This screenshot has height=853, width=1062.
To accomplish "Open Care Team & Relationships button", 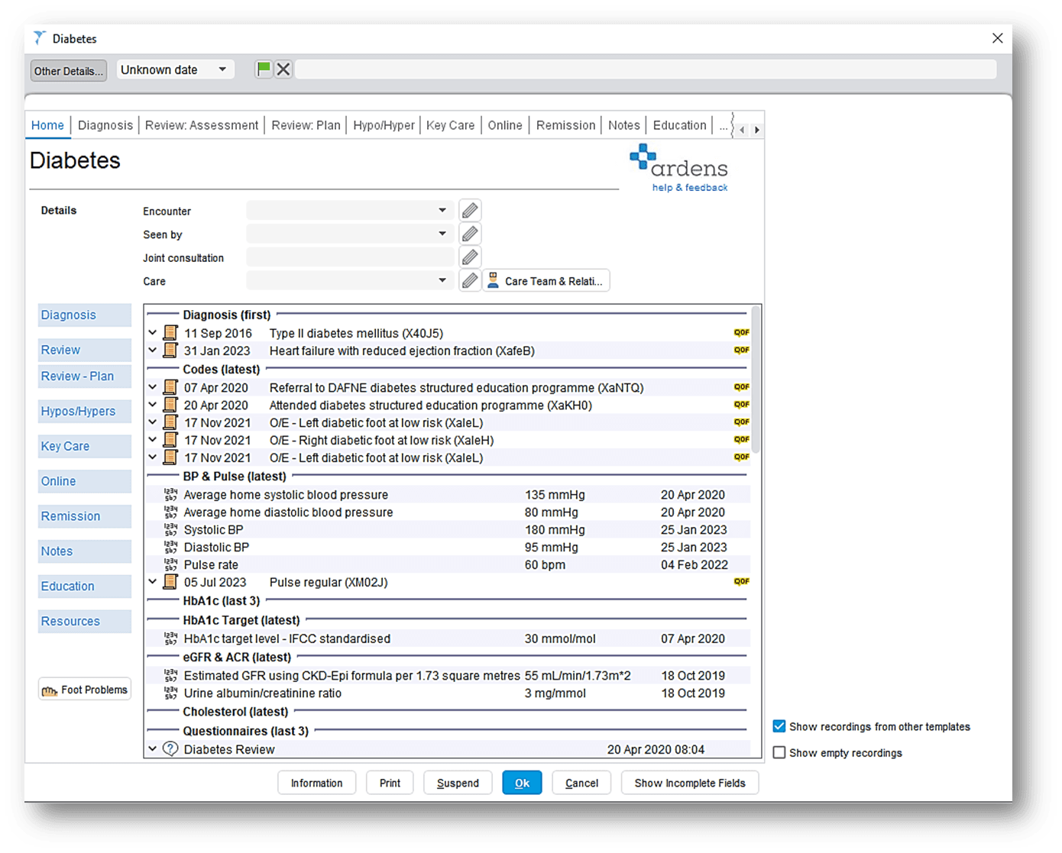I will (x=546, y=281).
